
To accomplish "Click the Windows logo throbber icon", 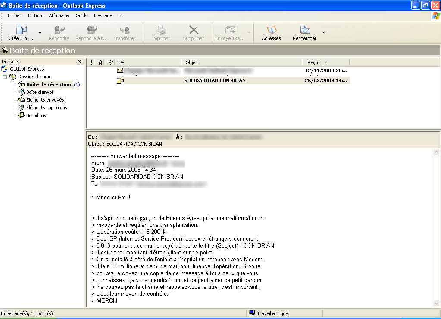I will pyautogui.click(x=436, y=16).
